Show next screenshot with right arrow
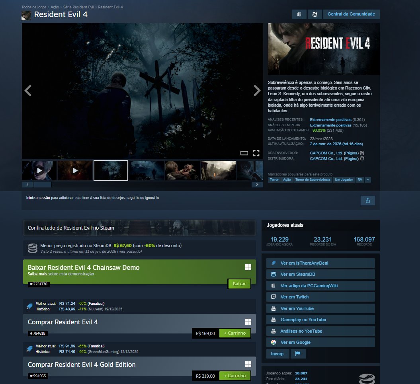Viewport: 420px width, 384px height. (x=257, y=90)
